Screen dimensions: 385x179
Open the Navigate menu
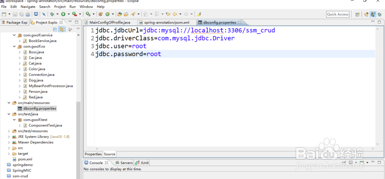pyautogui.click(x=28, y=7)
